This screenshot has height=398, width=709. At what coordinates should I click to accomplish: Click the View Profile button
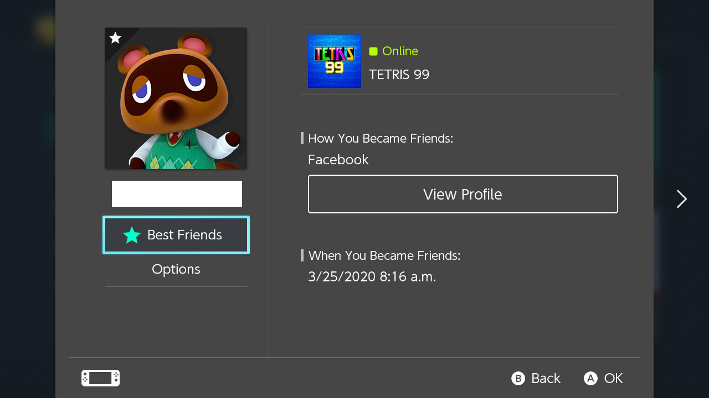[x=463, y=194]
